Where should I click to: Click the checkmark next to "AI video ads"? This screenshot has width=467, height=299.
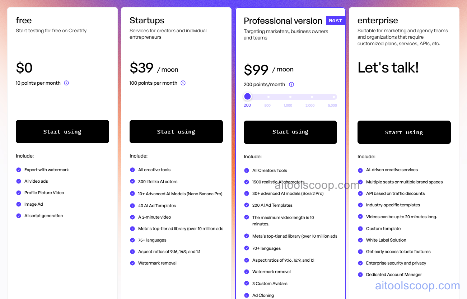(19, 181)
